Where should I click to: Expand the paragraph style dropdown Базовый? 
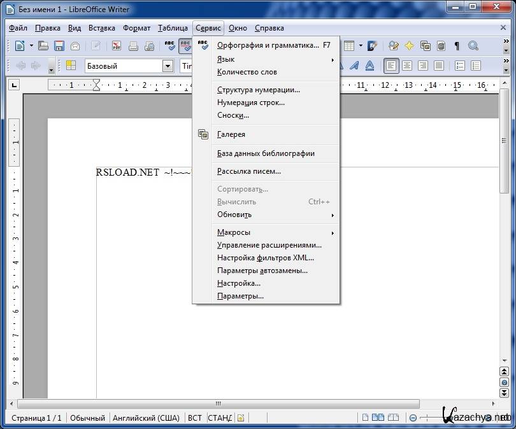pyautogui.click(x=168, y=66)
